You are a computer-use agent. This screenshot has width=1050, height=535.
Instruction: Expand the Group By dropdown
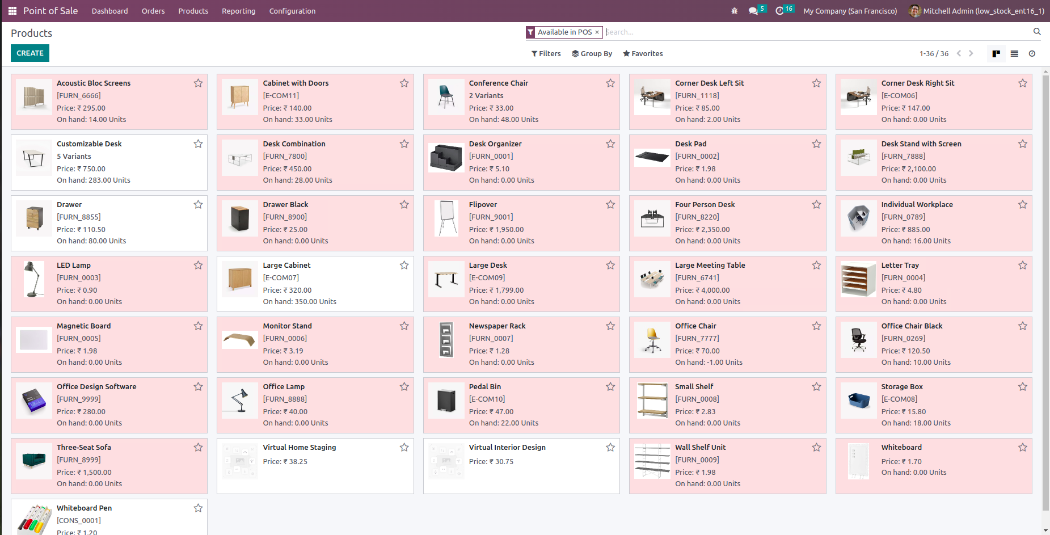point(592,53)
